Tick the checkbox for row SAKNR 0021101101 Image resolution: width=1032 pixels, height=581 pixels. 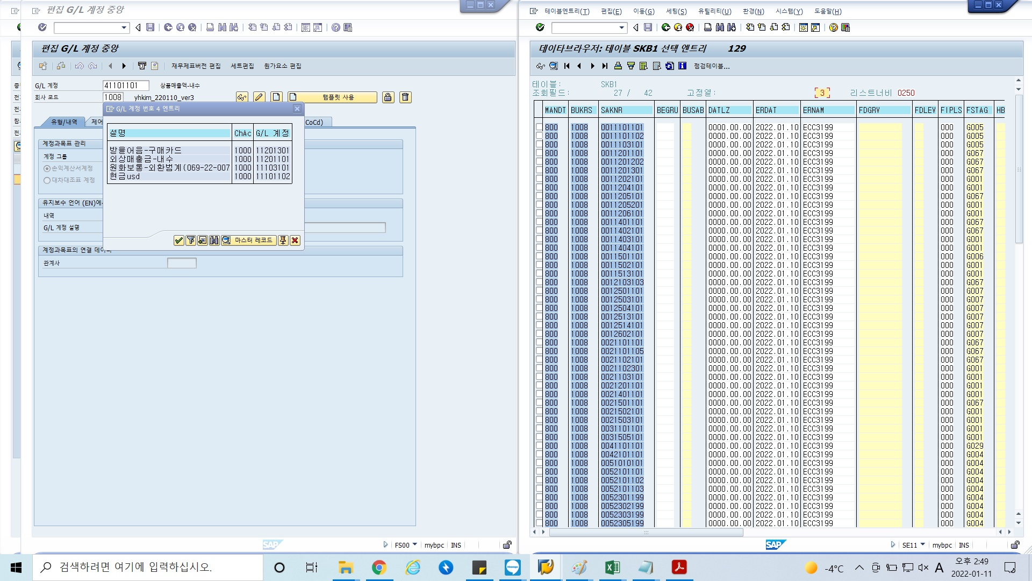click(539, 343)
